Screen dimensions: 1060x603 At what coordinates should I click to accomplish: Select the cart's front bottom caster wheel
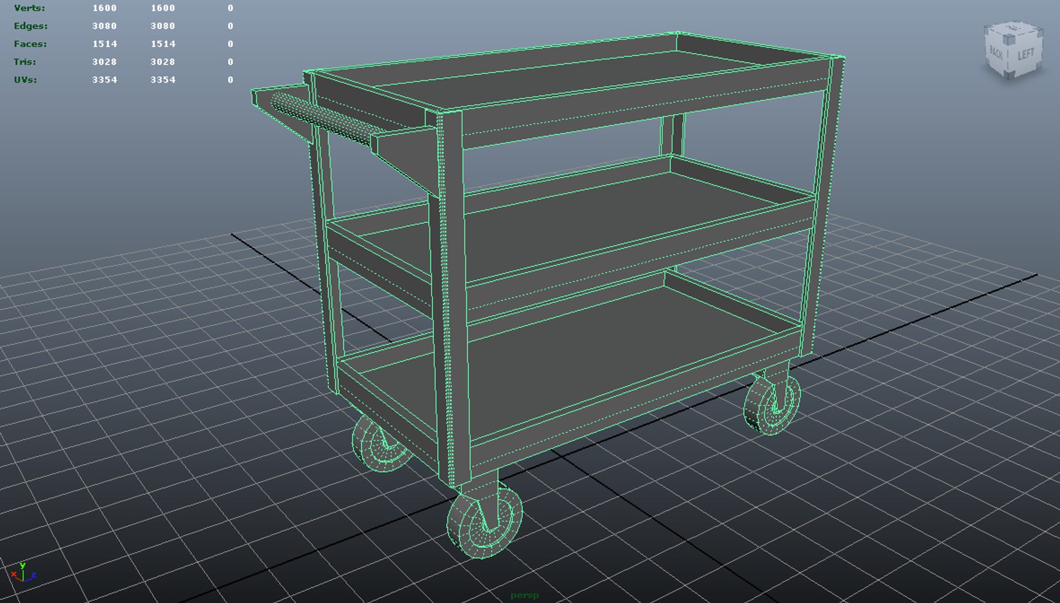[484, 524]
